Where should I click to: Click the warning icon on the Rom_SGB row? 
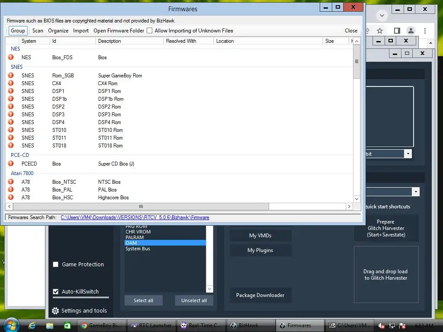click(11, 75)
